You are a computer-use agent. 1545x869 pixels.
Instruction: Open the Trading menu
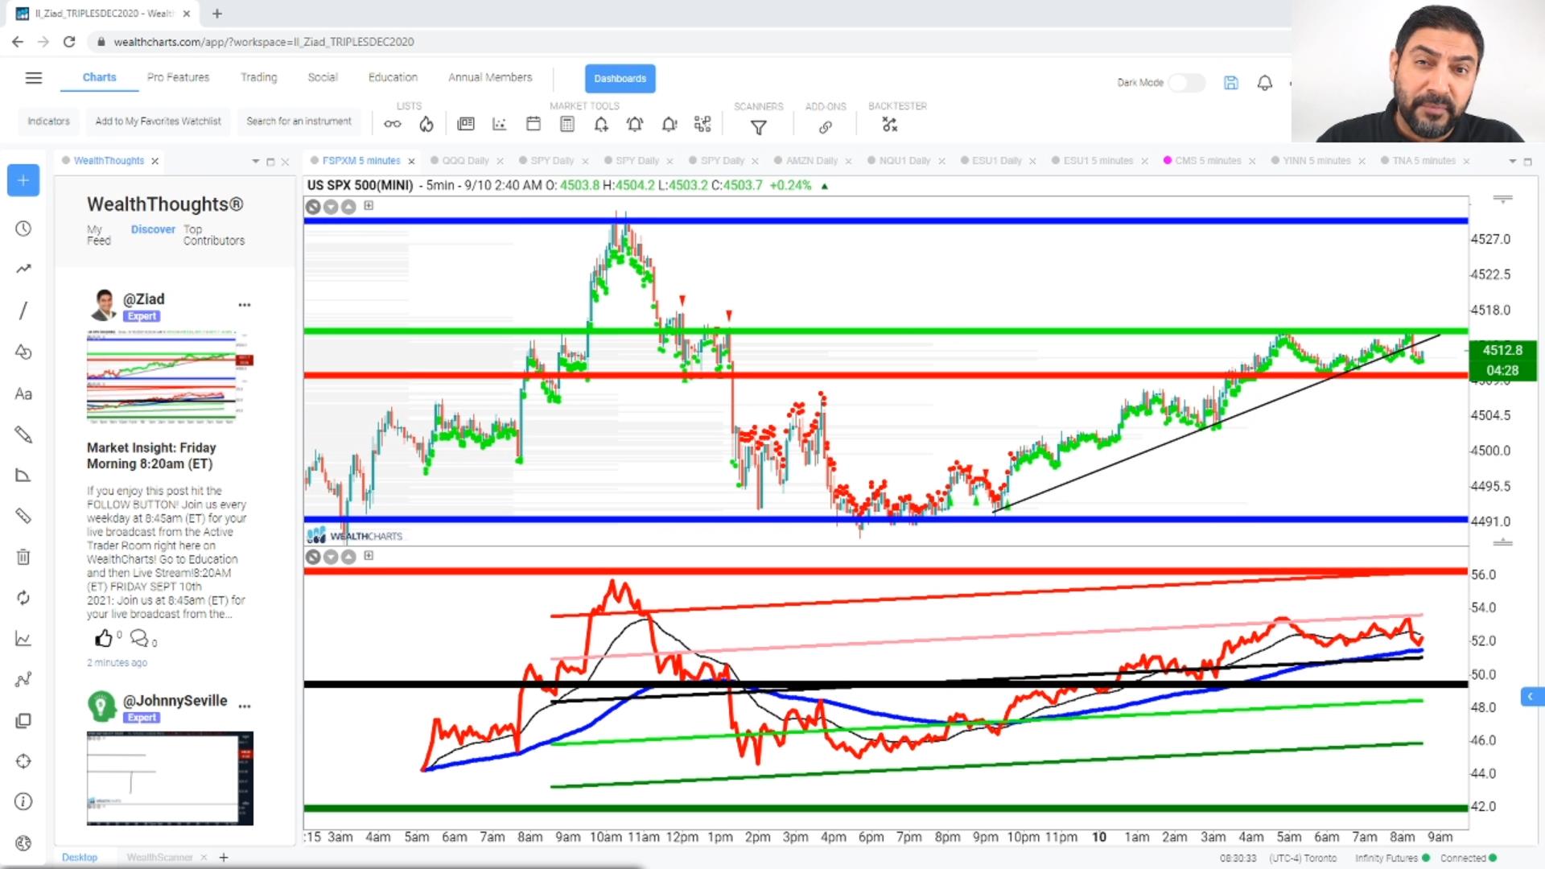[x=258, y=77]
